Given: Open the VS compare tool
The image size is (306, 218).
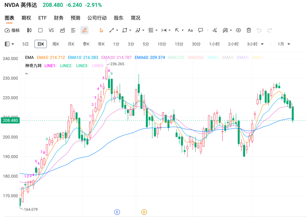Looking at the screenshot, I should pyautogui.click(x=51, y=30).
